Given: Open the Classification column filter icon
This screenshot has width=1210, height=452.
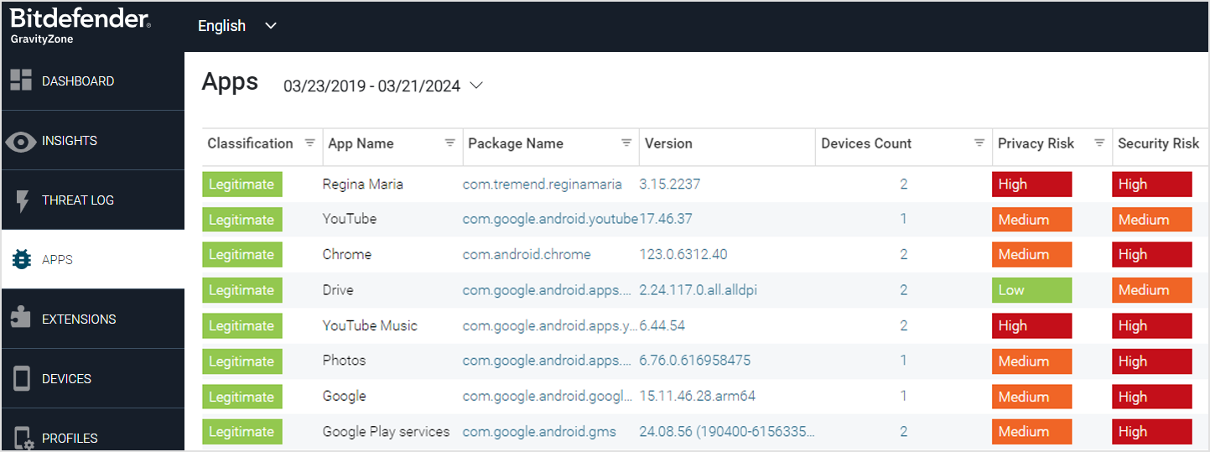Looking at the screenshot, I should coord(309,143).
